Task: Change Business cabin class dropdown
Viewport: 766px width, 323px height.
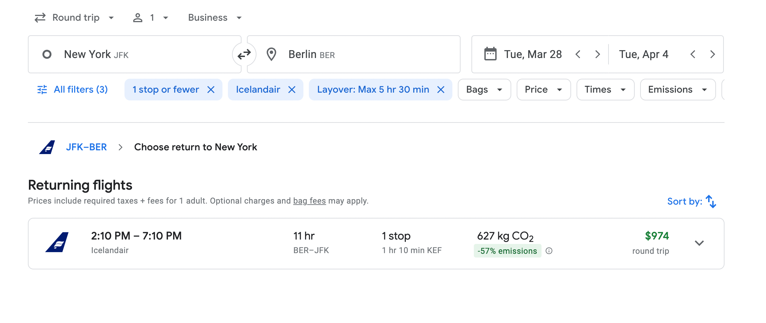Action: point(215,18)
